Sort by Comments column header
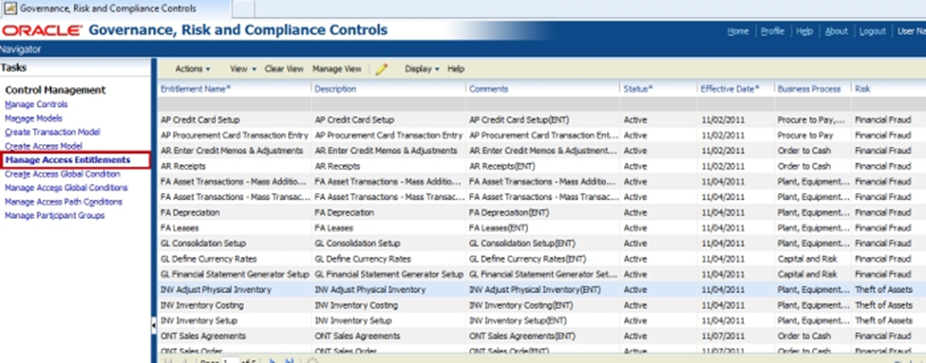 tap(488, 89)
